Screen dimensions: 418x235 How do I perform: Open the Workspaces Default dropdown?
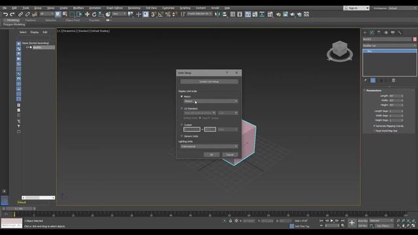tap(403, 8)
